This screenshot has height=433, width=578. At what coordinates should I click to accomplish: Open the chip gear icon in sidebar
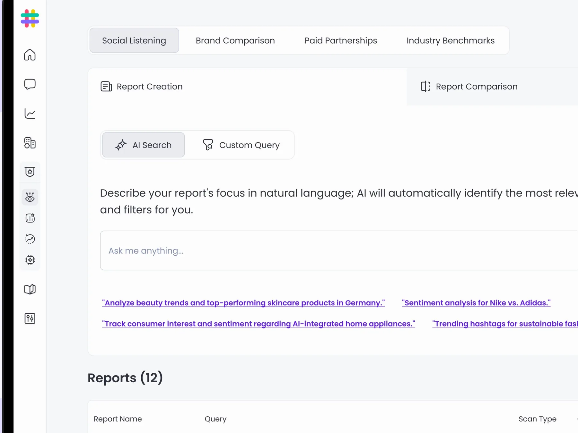(x=30, y=260)
